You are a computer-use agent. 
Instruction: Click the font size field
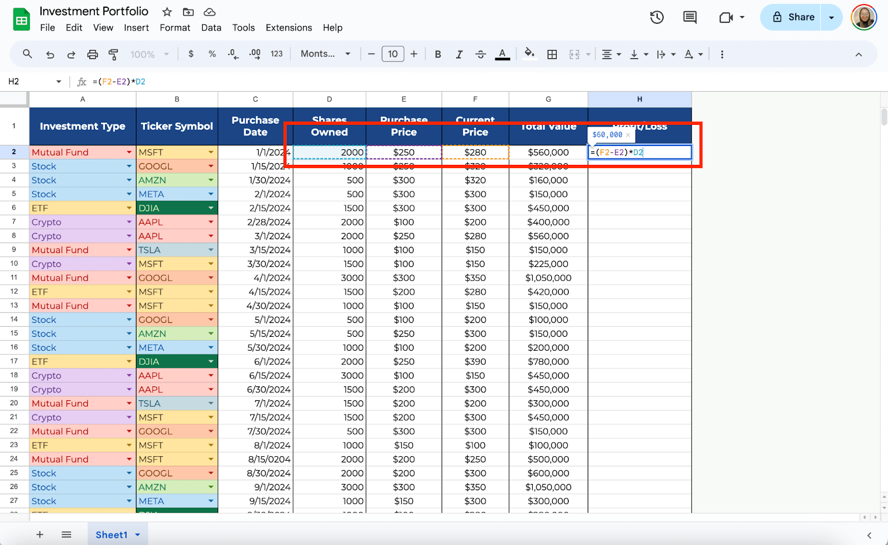click(x=392, y=54)
